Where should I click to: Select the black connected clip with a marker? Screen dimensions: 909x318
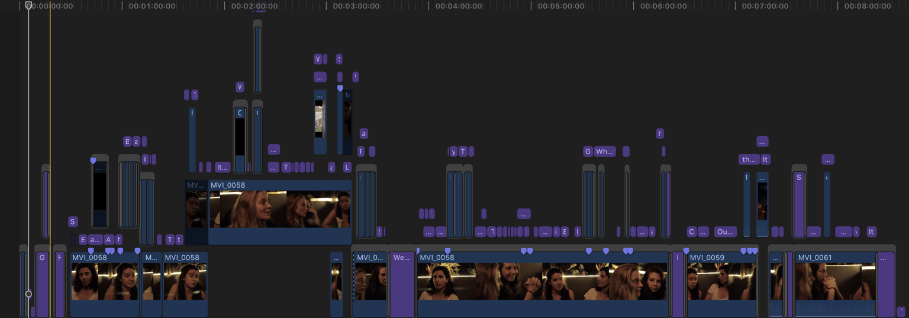pos(100,194)
